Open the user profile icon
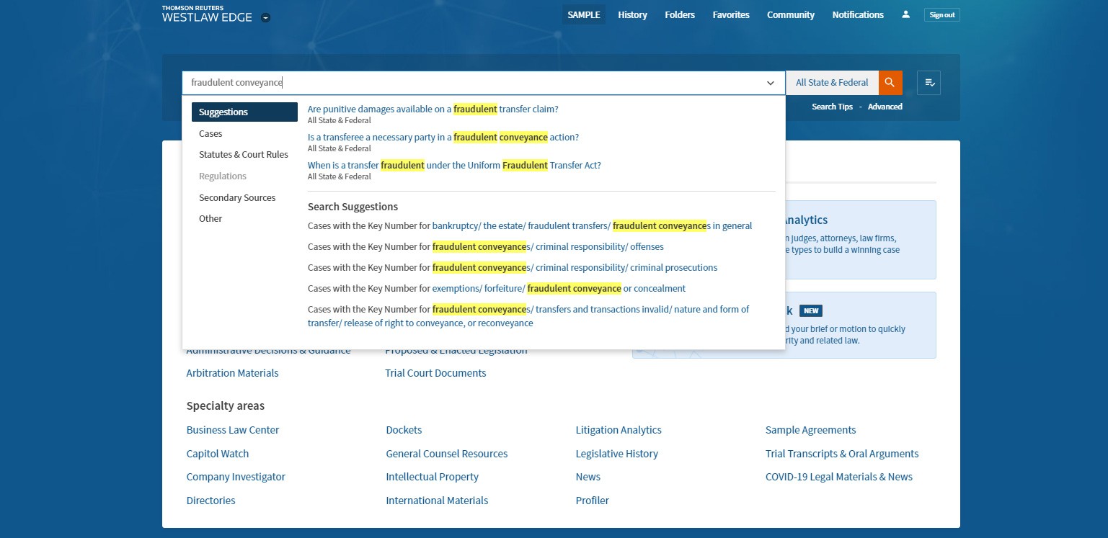 (905, 14)
